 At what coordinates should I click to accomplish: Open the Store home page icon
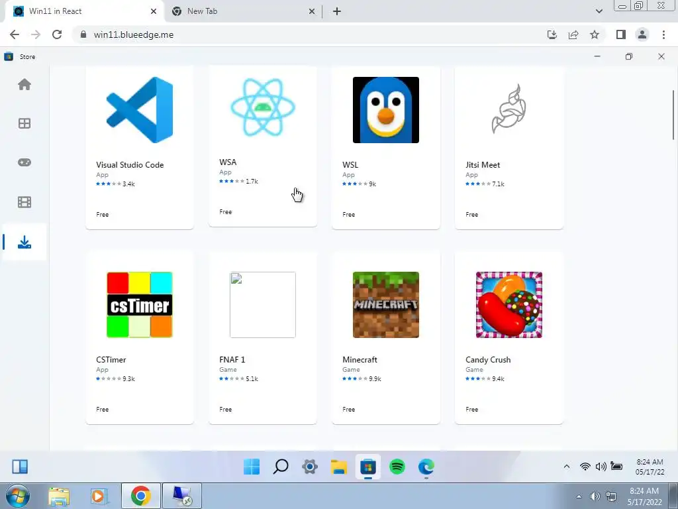[24, 84]
